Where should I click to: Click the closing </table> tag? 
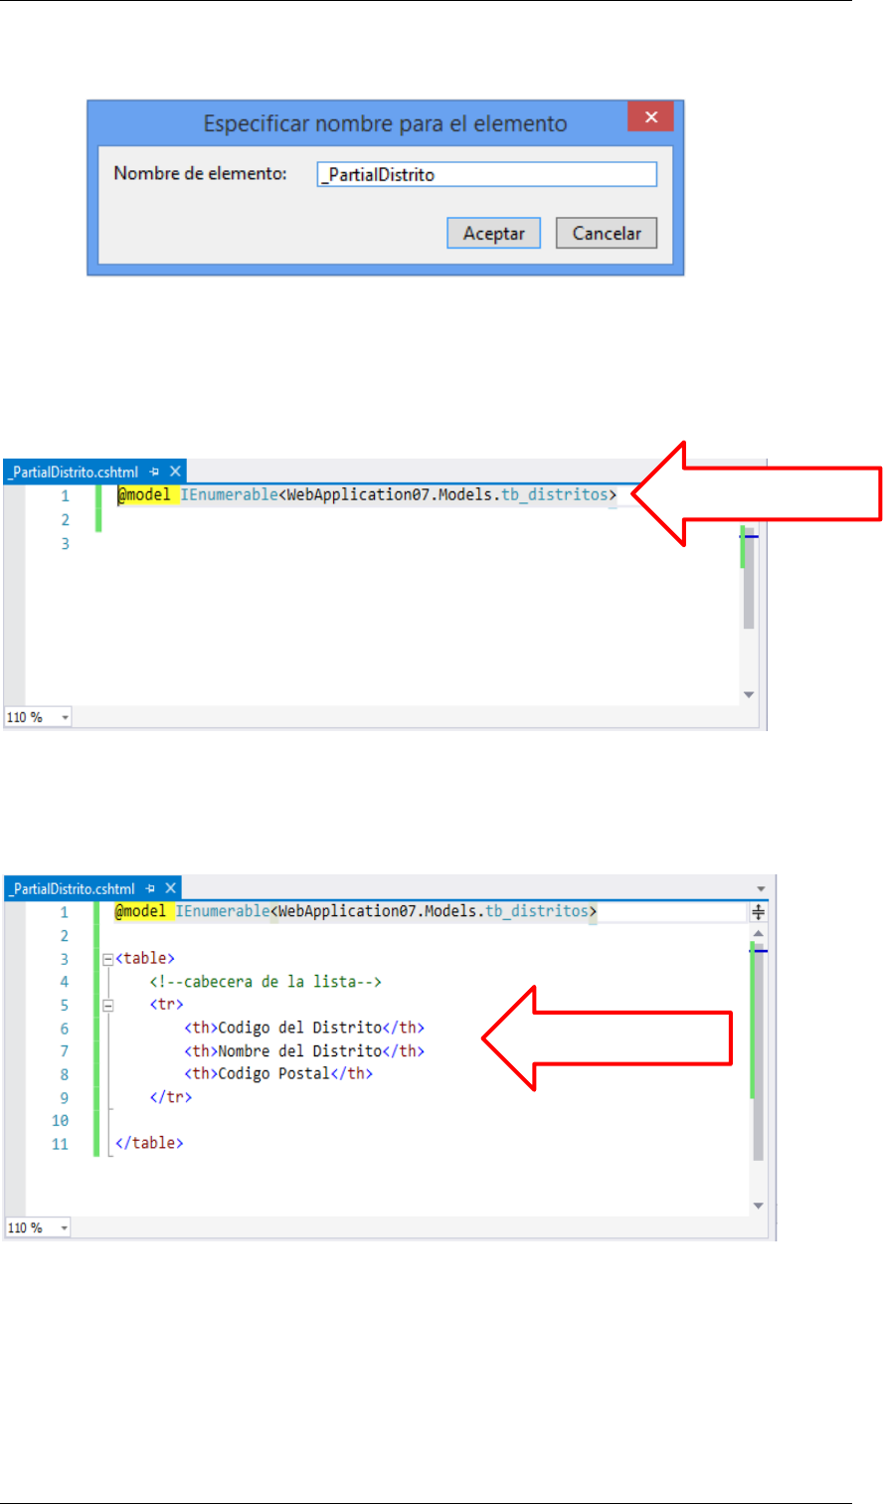[150, 1144]
